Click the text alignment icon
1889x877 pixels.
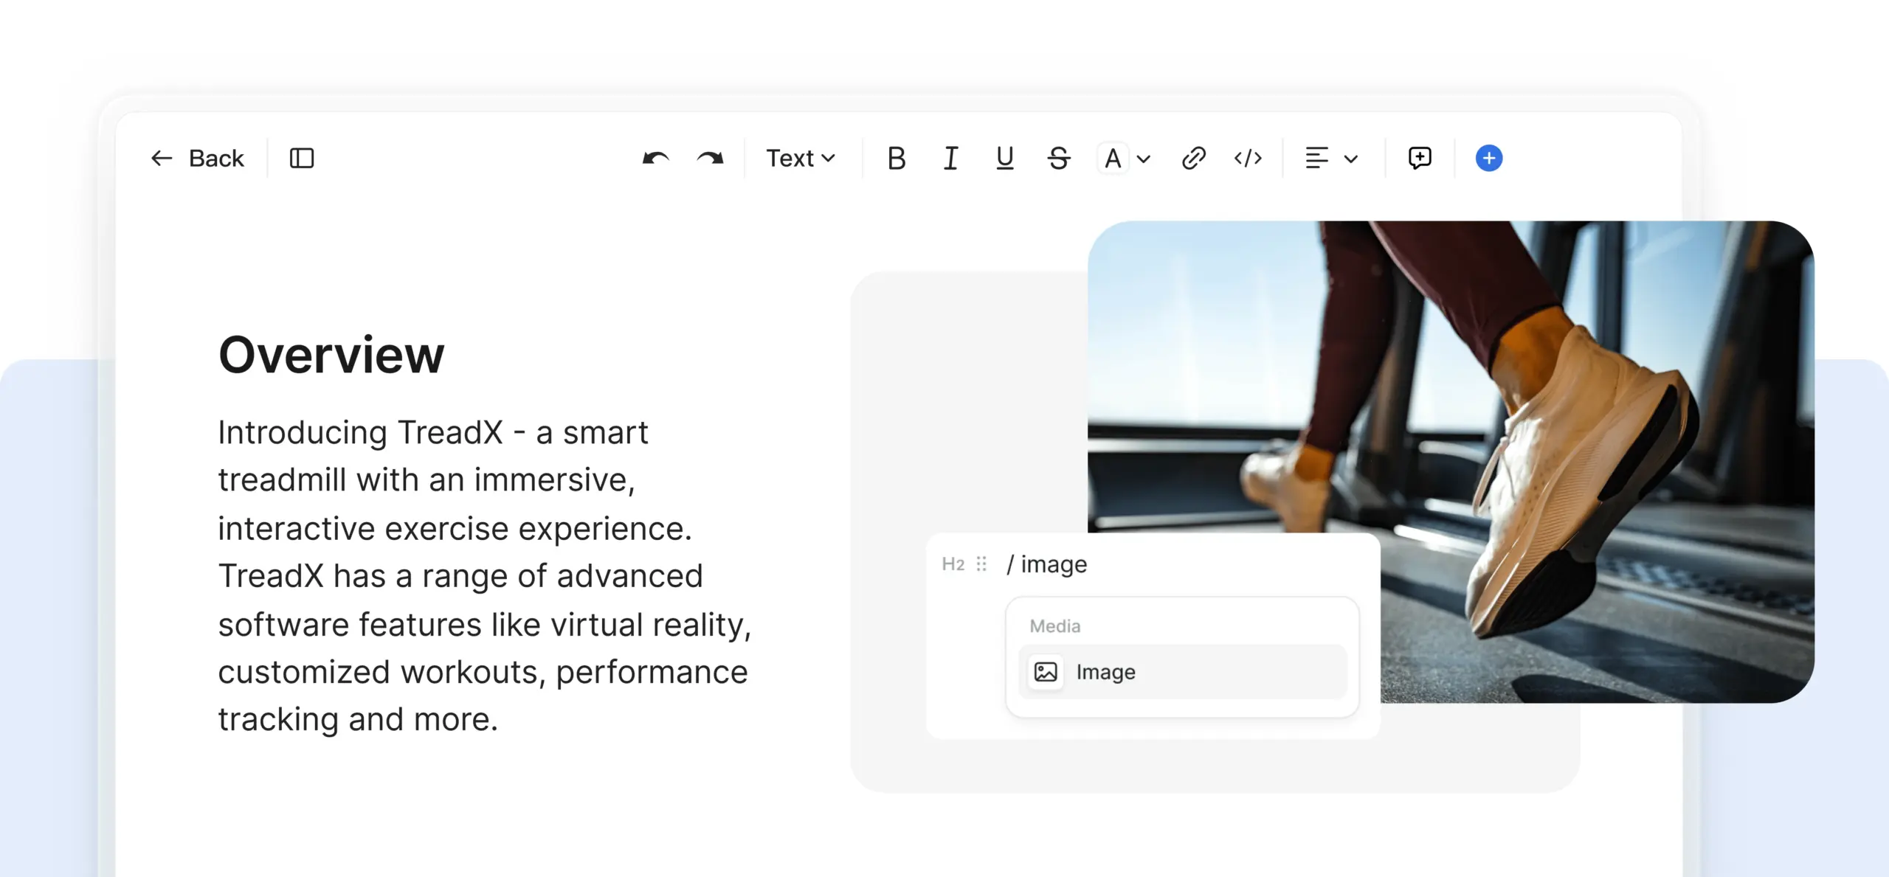(1316, 158)
